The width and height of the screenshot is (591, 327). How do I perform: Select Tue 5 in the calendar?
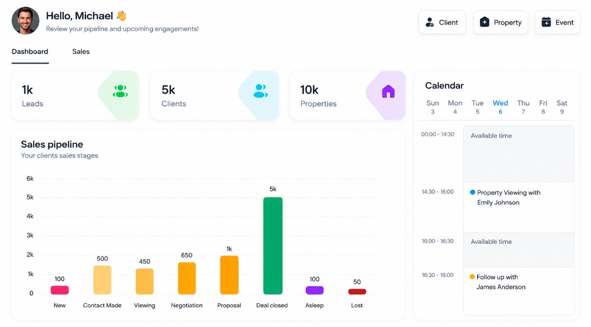(x=477, y=107)
